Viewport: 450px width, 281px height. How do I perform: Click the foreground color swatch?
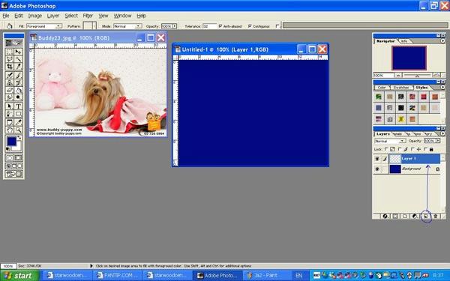(x=11, y=142)
